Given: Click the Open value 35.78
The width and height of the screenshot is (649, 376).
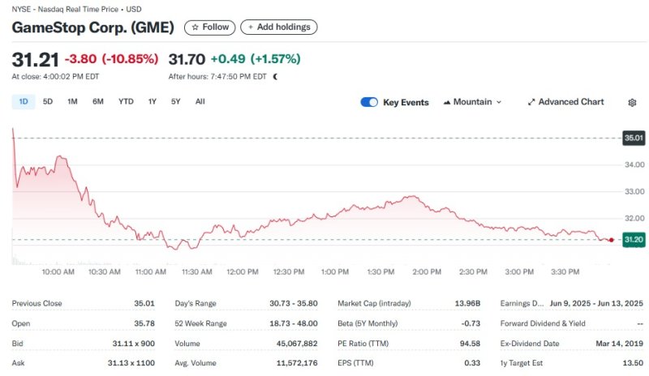Looking at the screenshot, I should point(144,323).
